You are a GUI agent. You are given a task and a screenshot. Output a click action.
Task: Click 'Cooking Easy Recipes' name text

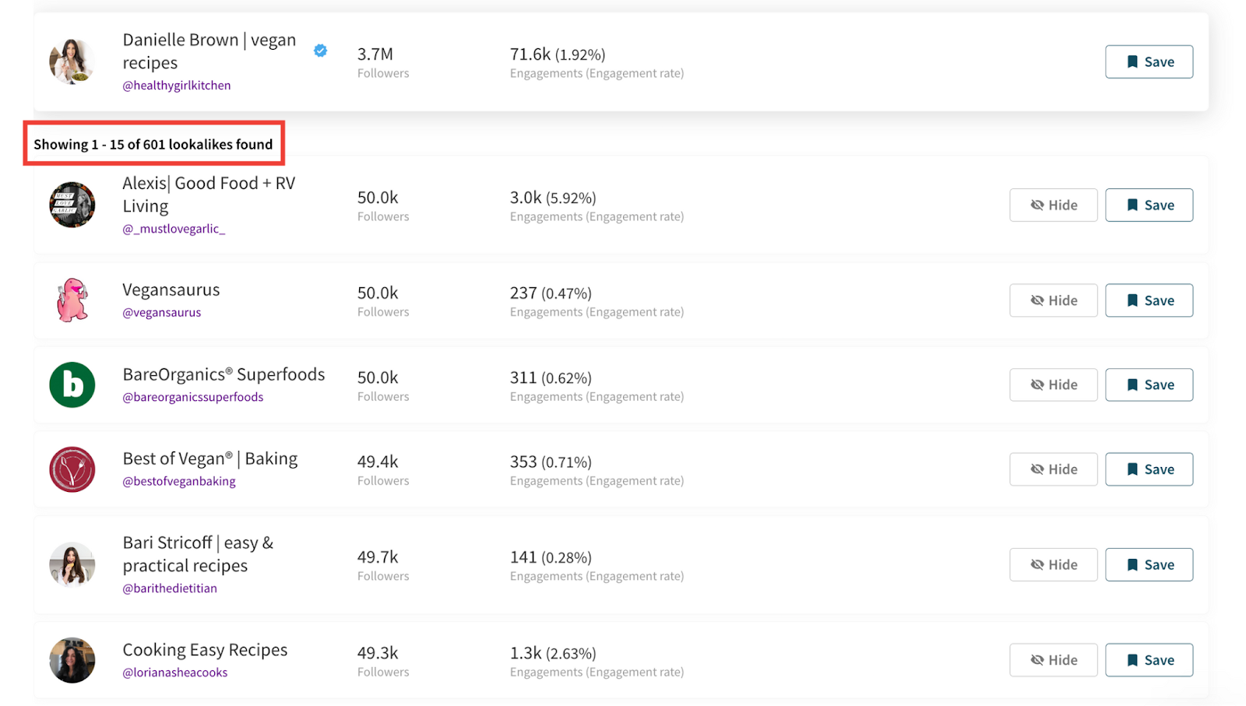(x=205, y=650)
